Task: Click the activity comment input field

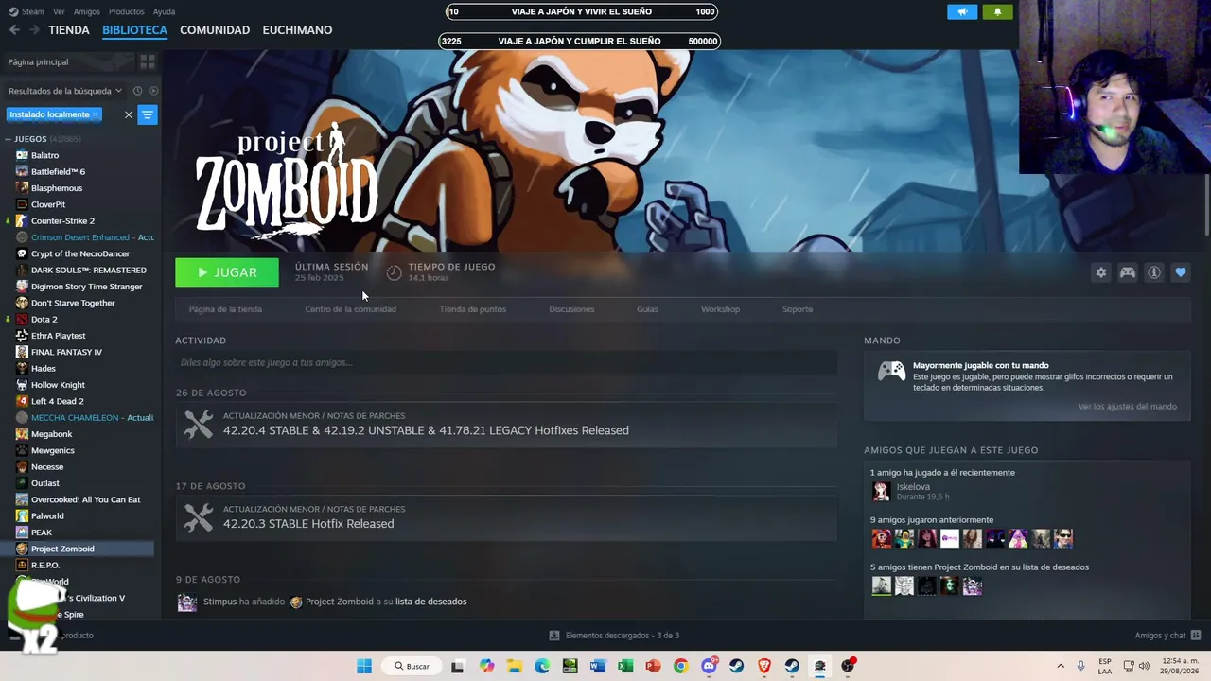Action: coord(506,362)
